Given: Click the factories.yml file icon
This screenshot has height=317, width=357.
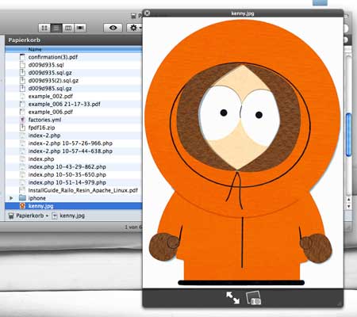Looking at the screenshot, I should [23, 120].
